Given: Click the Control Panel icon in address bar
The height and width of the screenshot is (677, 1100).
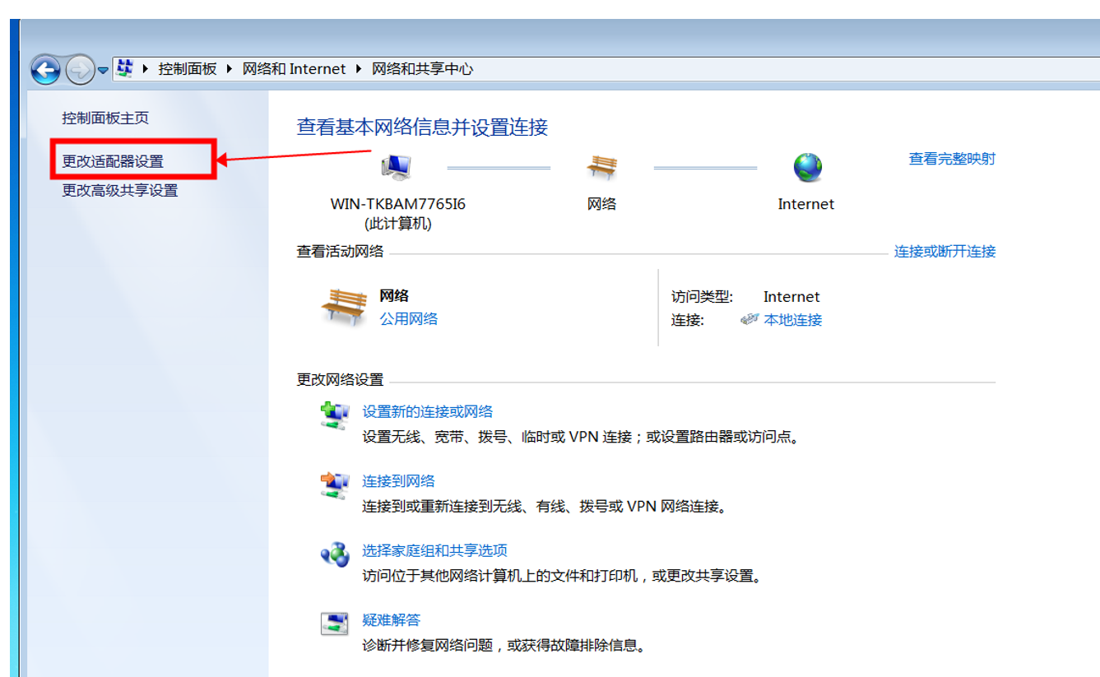Looking at the screenshot, I should [123, 69].
